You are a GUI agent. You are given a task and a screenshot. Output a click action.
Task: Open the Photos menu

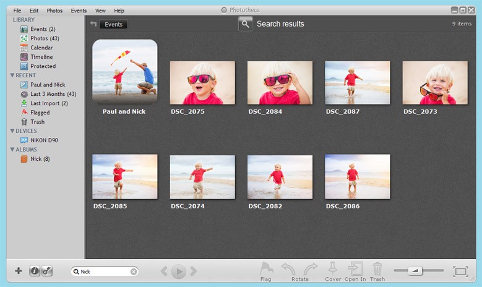[x=54, y=11]
